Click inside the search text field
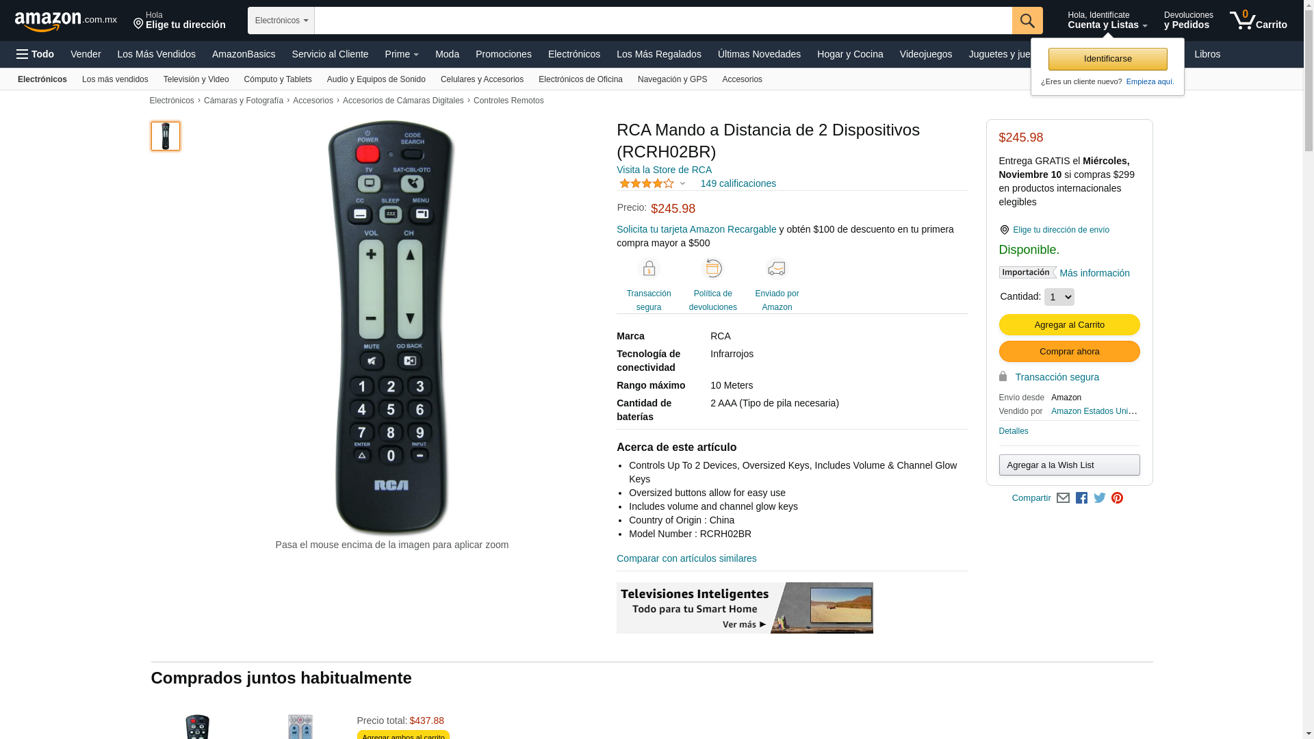 point(662,21)
